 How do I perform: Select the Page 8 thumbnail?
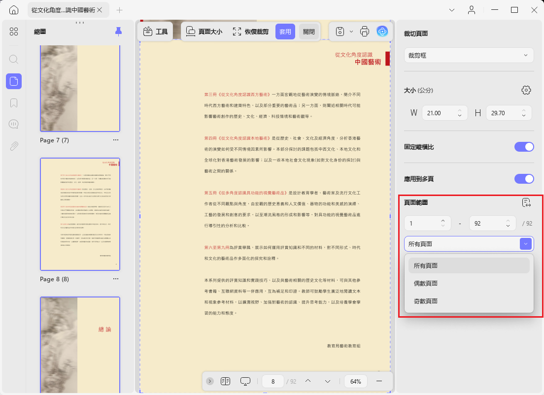click(x=80, y=214)
